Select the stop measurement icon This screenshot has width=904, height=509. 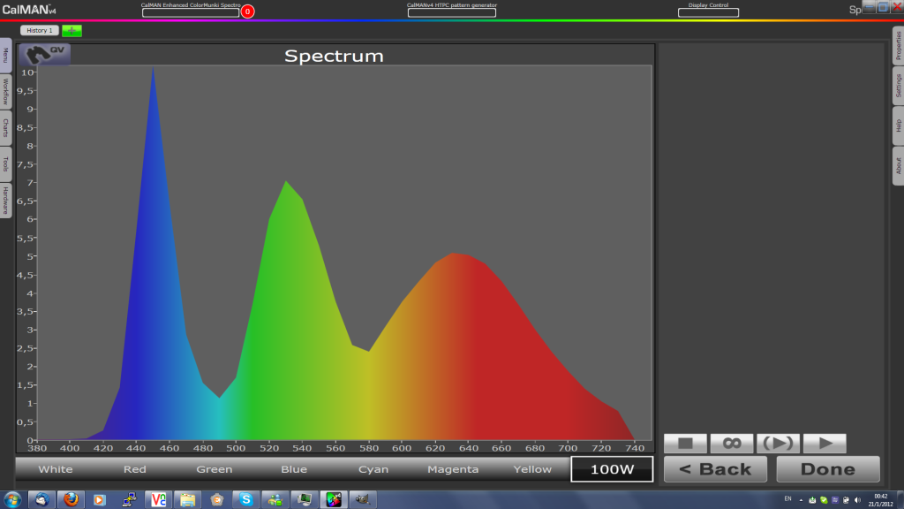click(x=686, y=443)
